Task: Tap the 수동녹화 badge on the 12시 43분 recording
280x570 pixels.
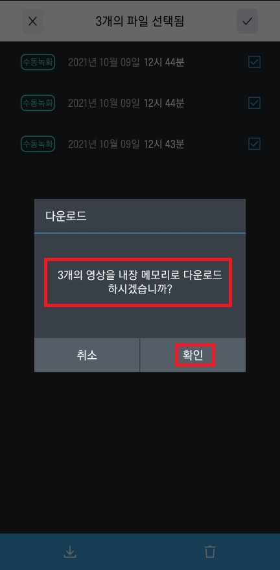Action: (x=38, y=144)
